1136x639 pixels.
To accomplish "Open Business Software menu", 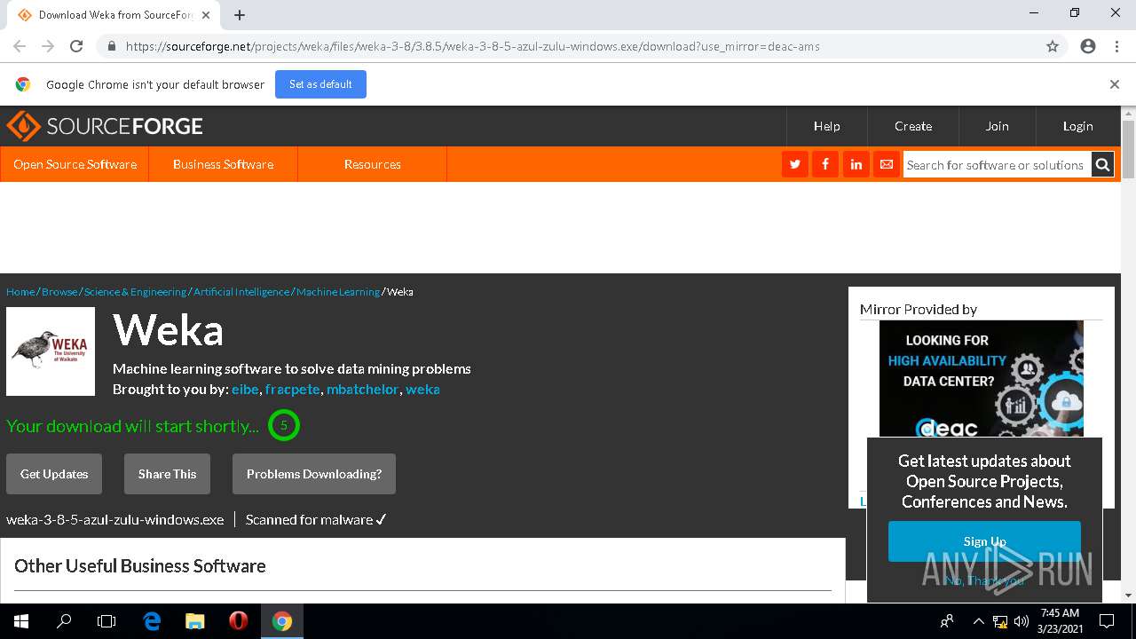I will click(223, 164).
